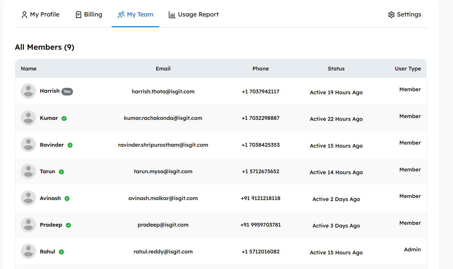Click Rahul's green verified badge
This screenshot has height=269, width=453.
(x=61, y=252)
